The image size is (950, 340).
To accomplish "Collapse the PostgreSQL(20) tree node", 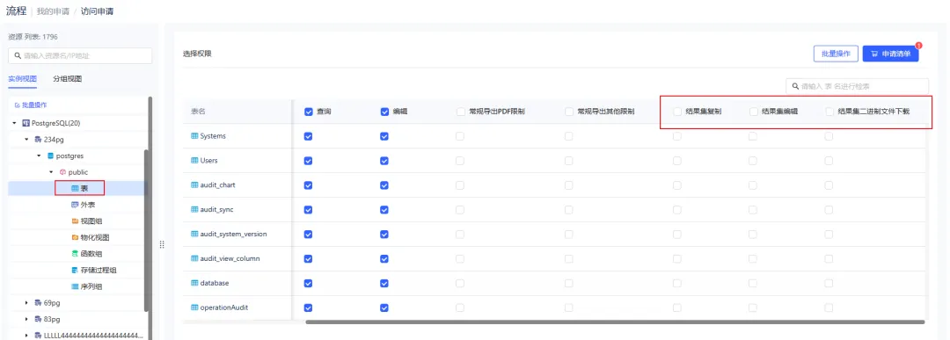I will coord(15,123).
